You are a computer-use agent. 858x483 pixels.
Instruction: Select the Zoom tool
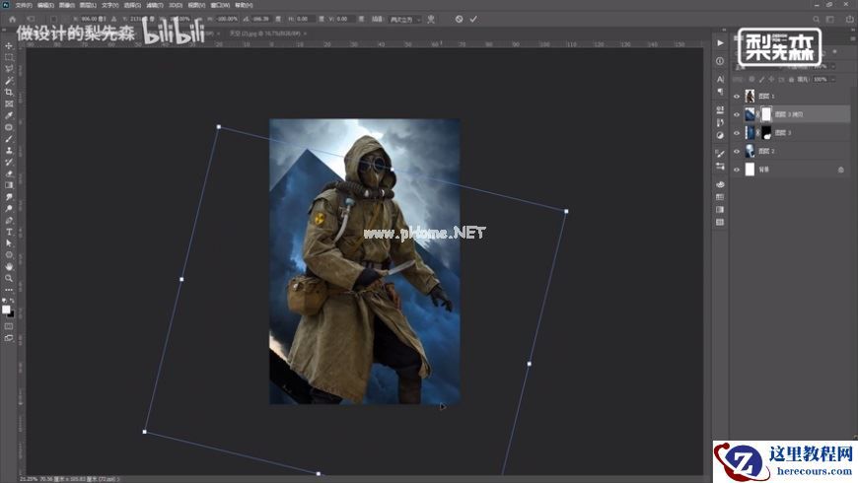pyautogui.click(x=9, y=278)
